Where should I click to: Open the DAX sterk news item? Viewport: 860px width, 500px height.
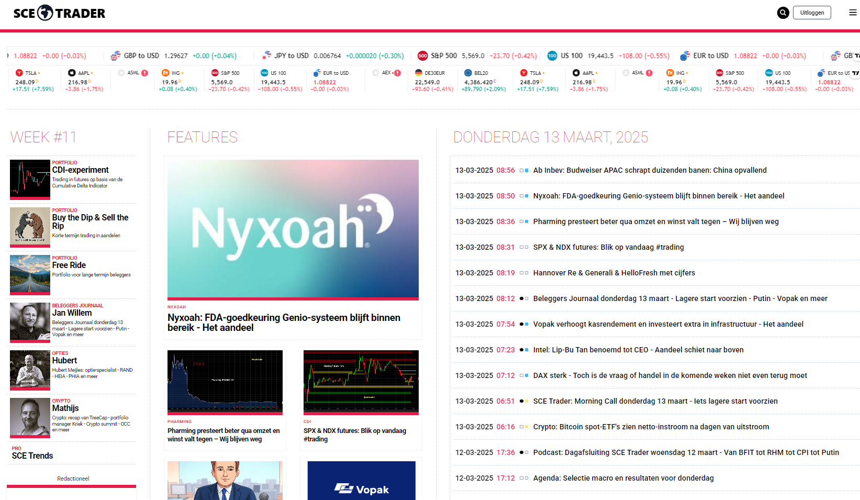[x=670, y=375]
